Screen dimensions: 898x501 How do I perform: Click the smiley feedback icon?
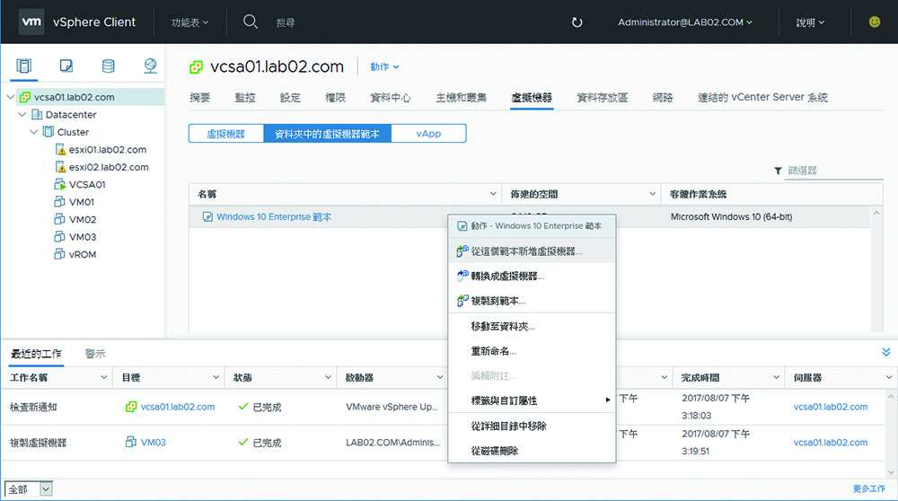click(x=874, y=22)
